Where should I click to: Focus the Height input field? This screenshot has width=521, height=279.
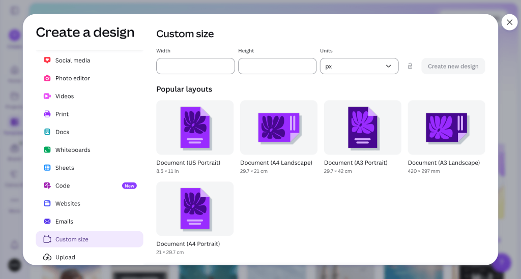(x=277, y=66)
